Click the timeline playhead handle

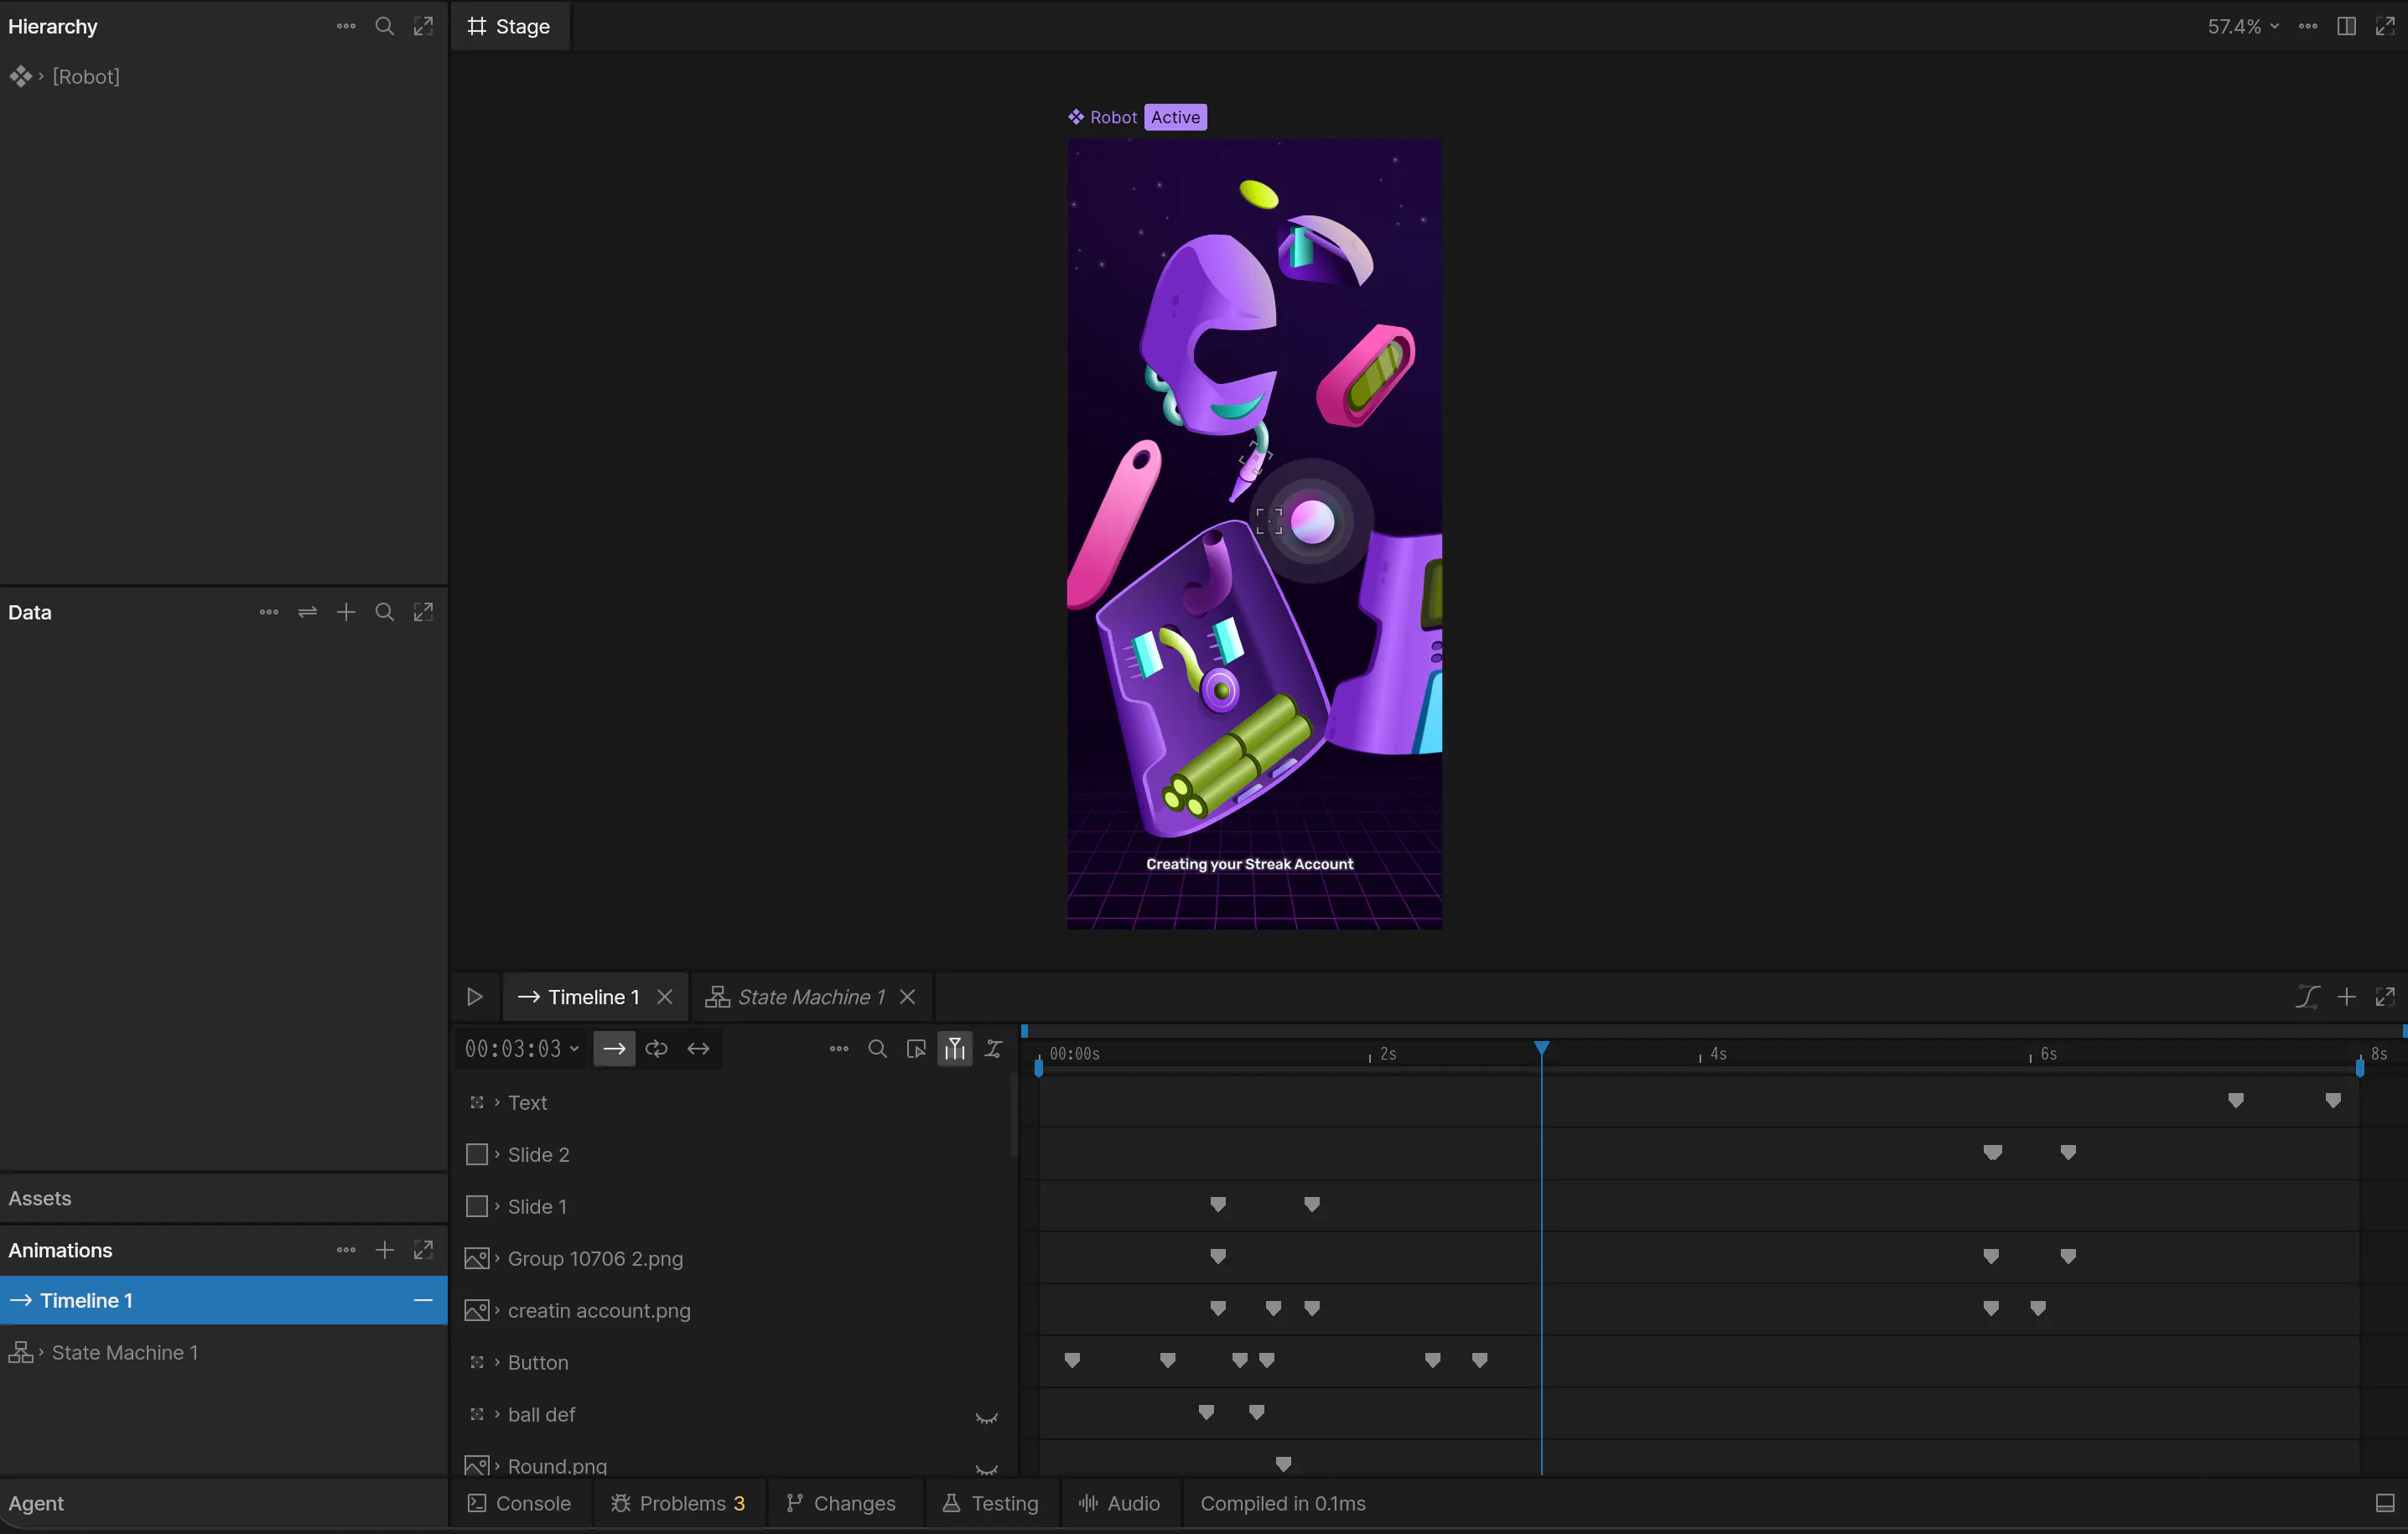coord(1541,1047)
